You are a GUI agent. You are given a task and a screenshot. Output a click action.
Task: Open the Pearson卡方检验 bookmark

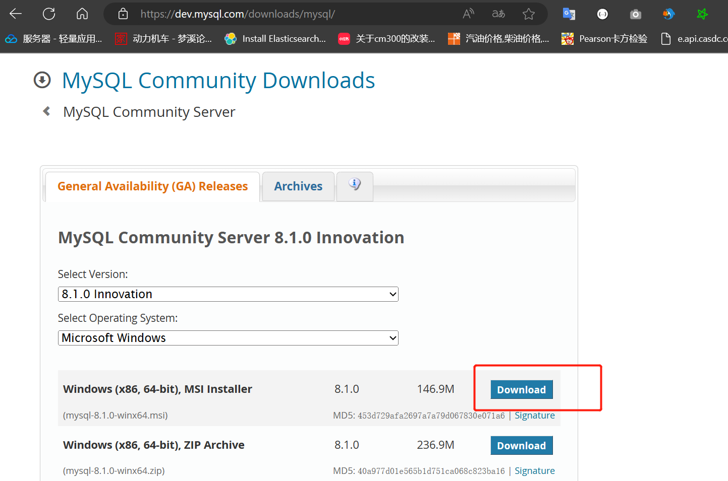(604, 39)
